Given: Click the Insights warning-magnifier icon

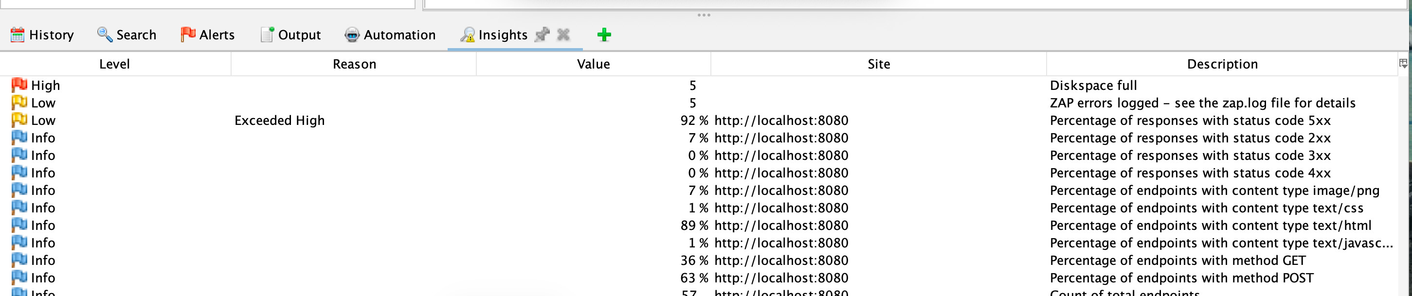Looking at the screenshot, I should (x=468, y=35).
